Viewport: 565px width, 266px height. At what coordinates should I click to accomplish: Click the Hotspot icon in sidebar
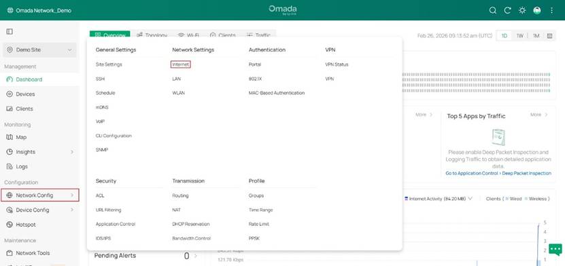10,225
